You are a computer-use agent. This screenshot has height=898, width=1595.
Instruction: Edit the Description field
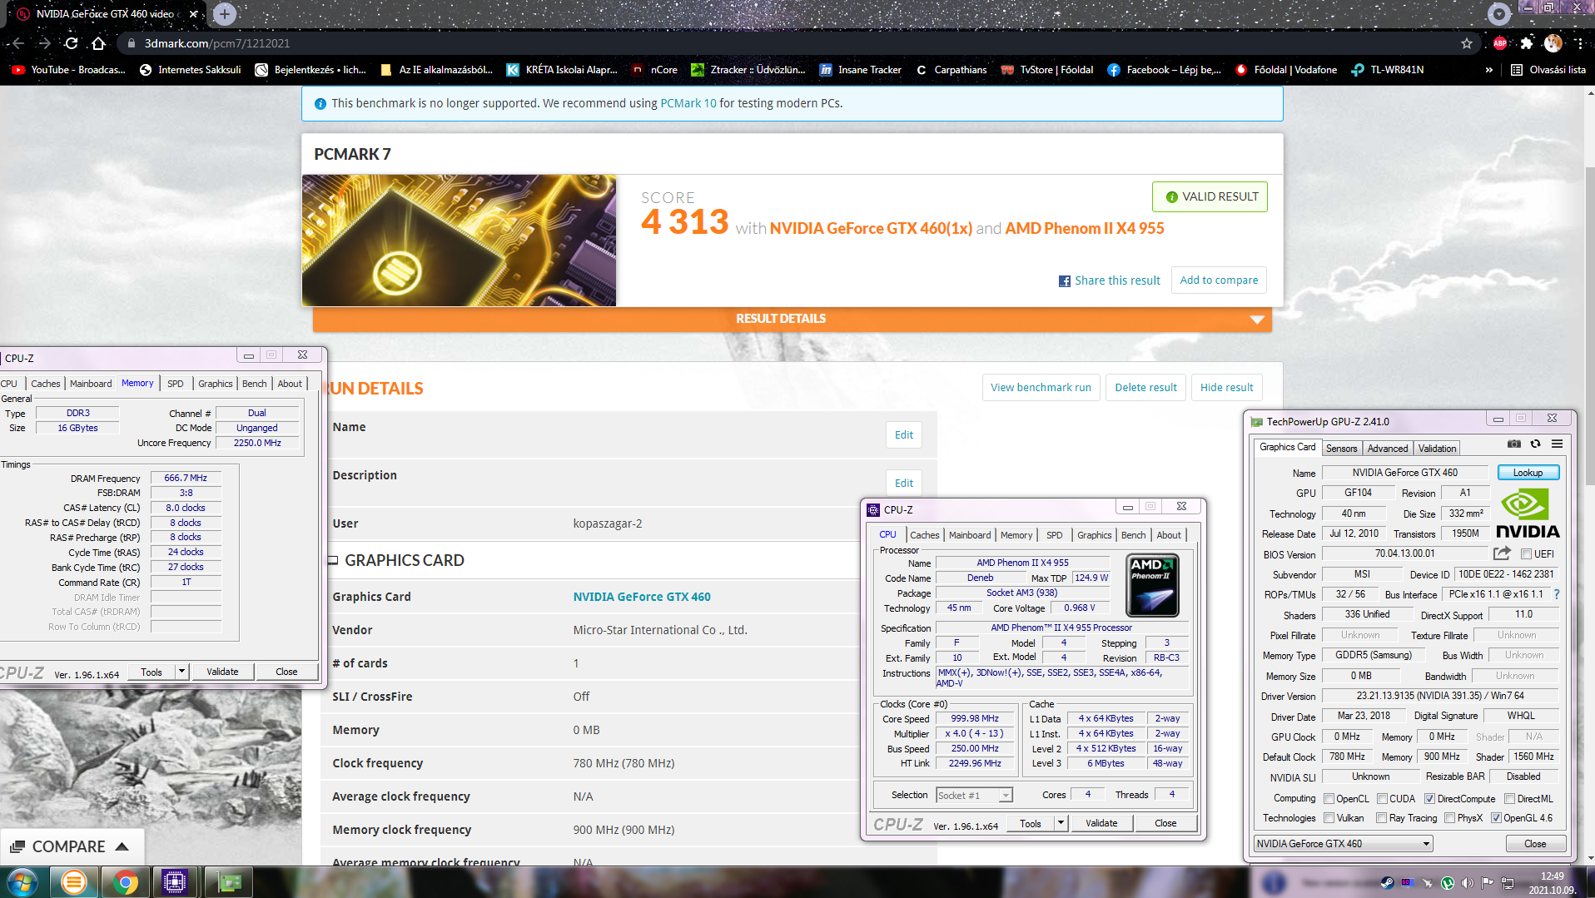[x=904, y=484]
